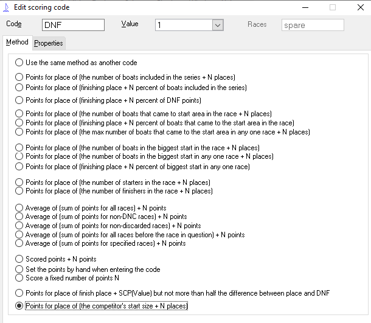The width and height of the screenshot is (371, 323).
Task: Click the sailboat app icon in title bar
Action: click(x=6, y=7)
